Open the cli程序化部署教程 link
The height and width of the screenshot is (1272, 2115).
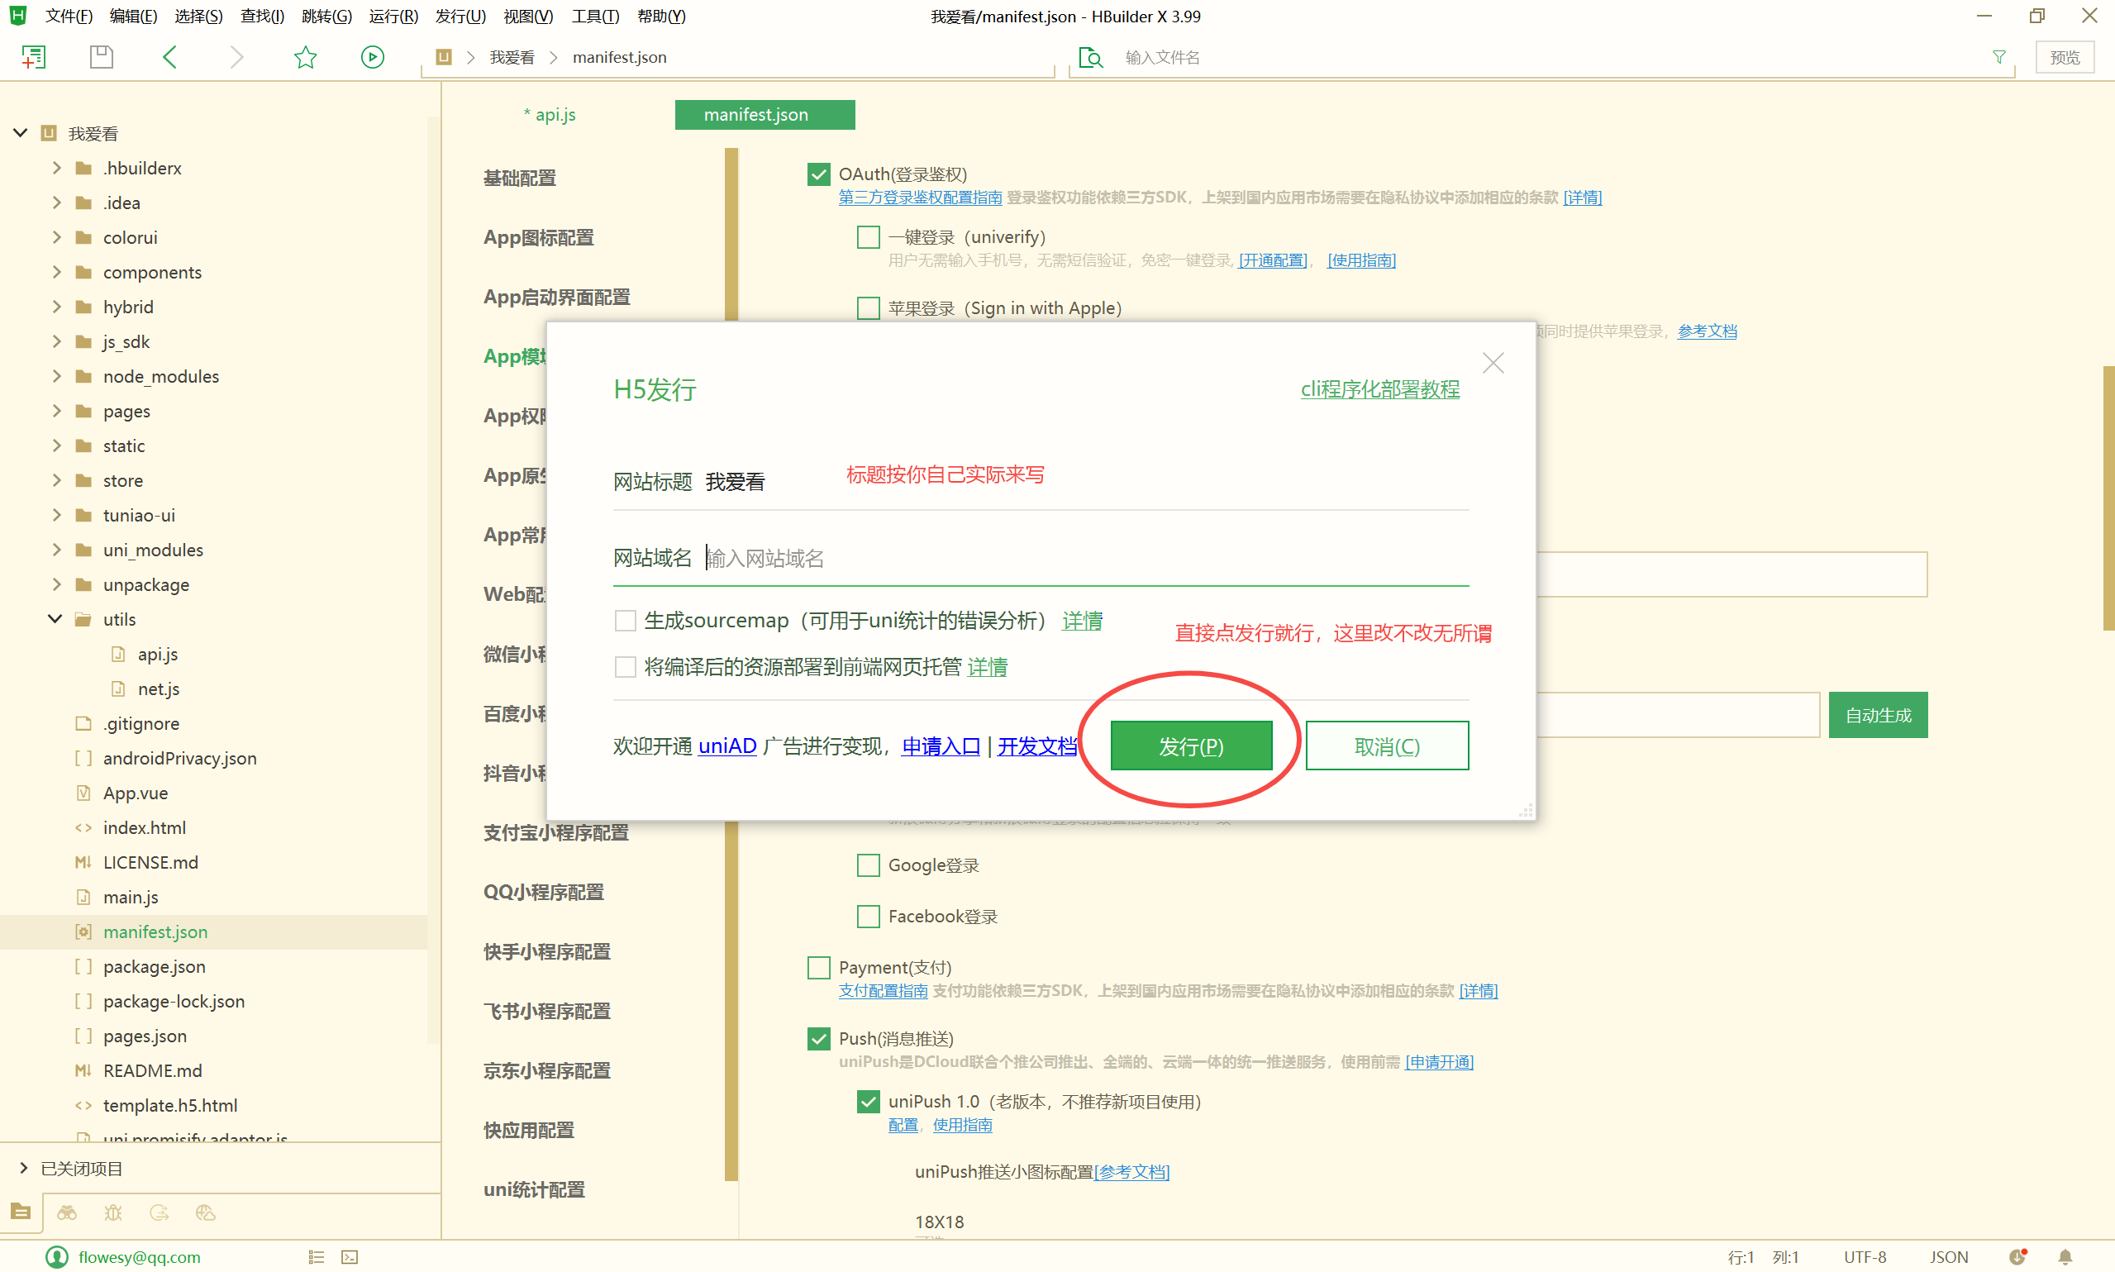coord(1379,389)
